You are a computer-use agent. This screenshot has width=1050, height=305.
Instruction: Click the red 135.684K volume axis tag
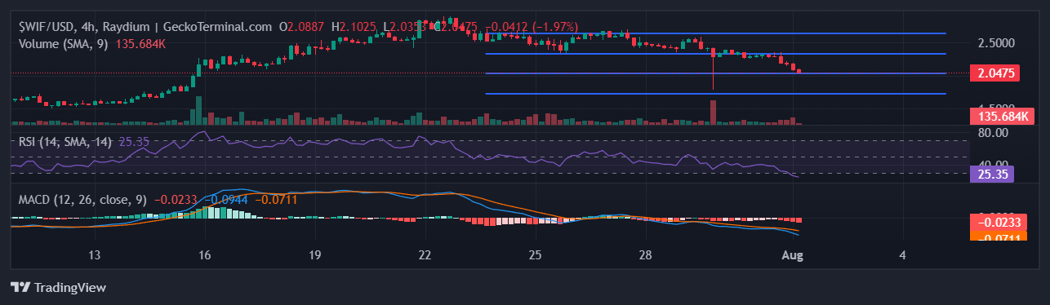(x=1002, y=116)
